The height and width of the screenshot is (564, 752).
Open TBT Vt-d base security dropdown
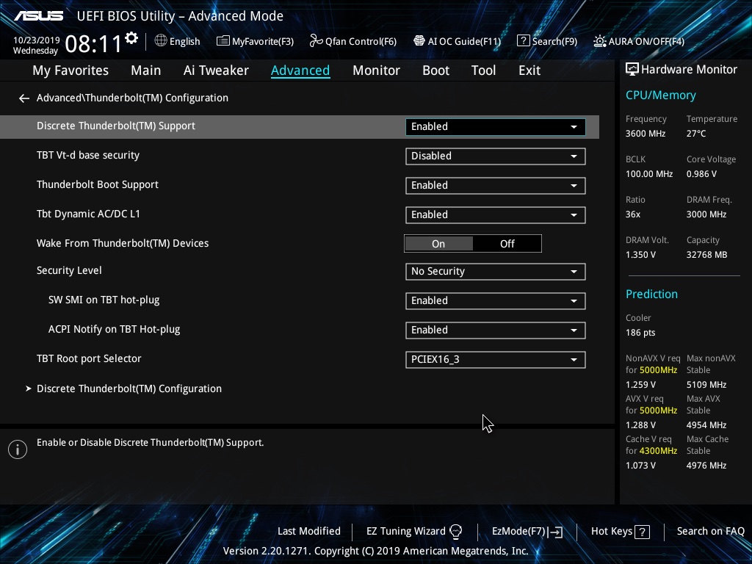pyautogui.click(x=496, y=156)
